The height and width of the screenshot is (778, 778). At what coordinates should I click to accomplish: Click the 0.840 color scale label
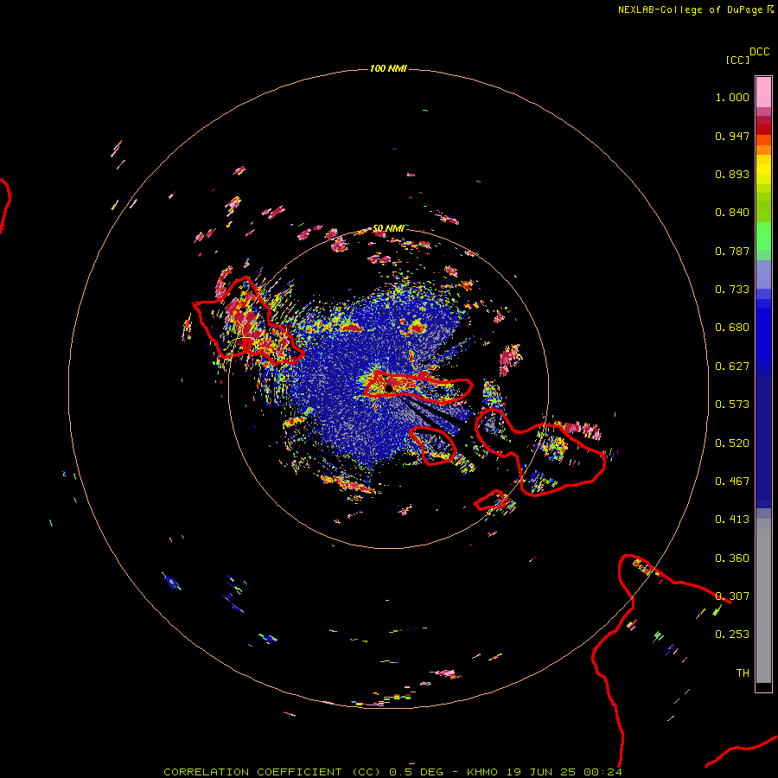coord(732,213)
